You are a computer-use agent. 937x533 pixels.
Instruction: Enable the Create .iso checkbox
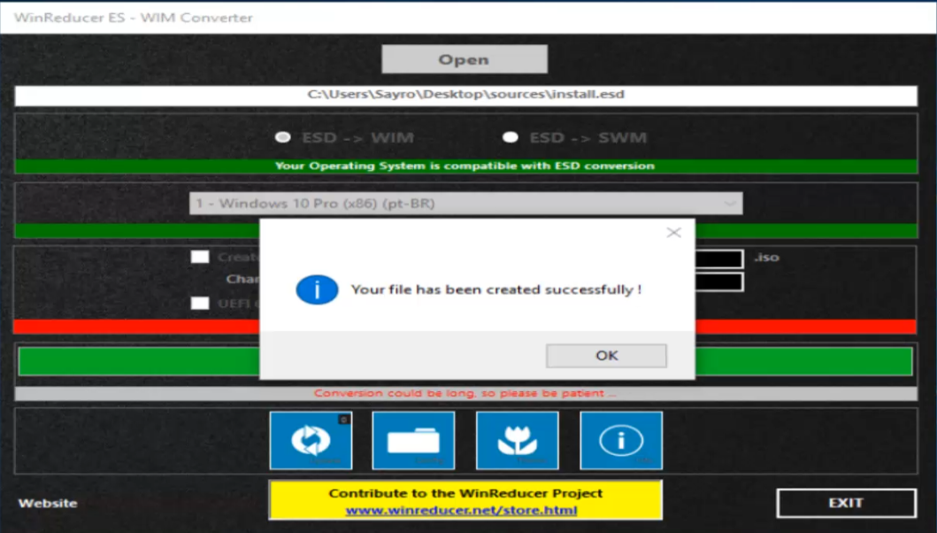[201, 257]
